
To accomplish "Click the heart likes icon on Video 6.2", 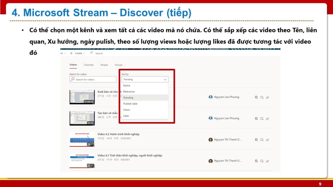I will click(x=111, y=138).
